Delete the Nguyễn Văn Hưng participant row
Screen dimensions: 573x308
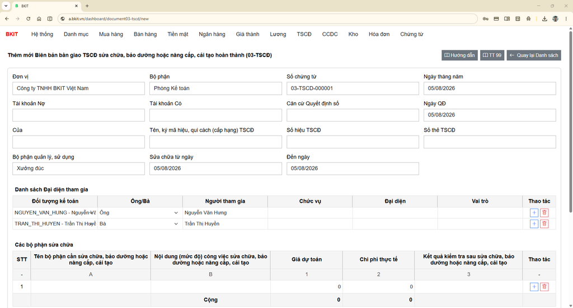(544, 213)
